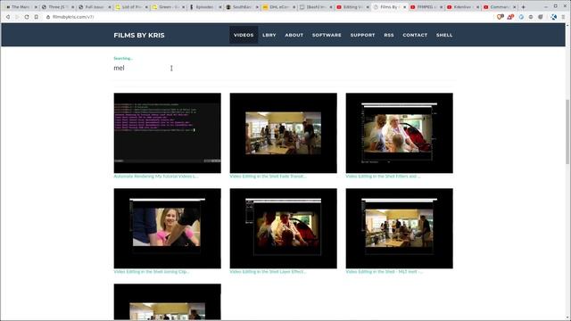Click the blue circular extension icon
Screen dimensions: 571x321
(521, 17)
